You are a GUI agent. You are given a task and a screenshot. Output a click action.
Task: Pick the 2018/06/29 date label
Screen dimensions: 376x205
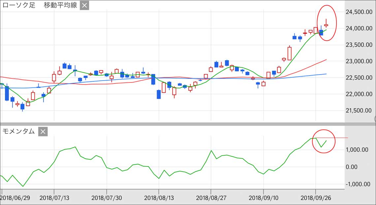(x=15, y=198)
